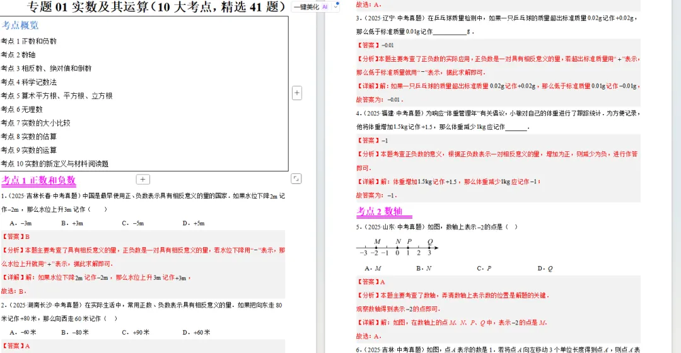The height and width of the screenshot is (353, 681).
Task: Select line 考点 10 实数的新定义与材料阅读题
Action: tap(55, 164)
